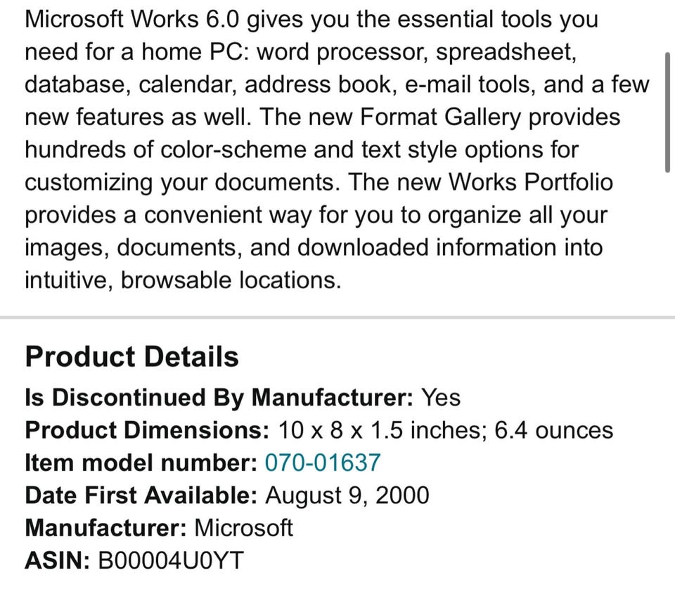The image size is (675, 589).
Task: Click the Item model number label
Action: 141,462
